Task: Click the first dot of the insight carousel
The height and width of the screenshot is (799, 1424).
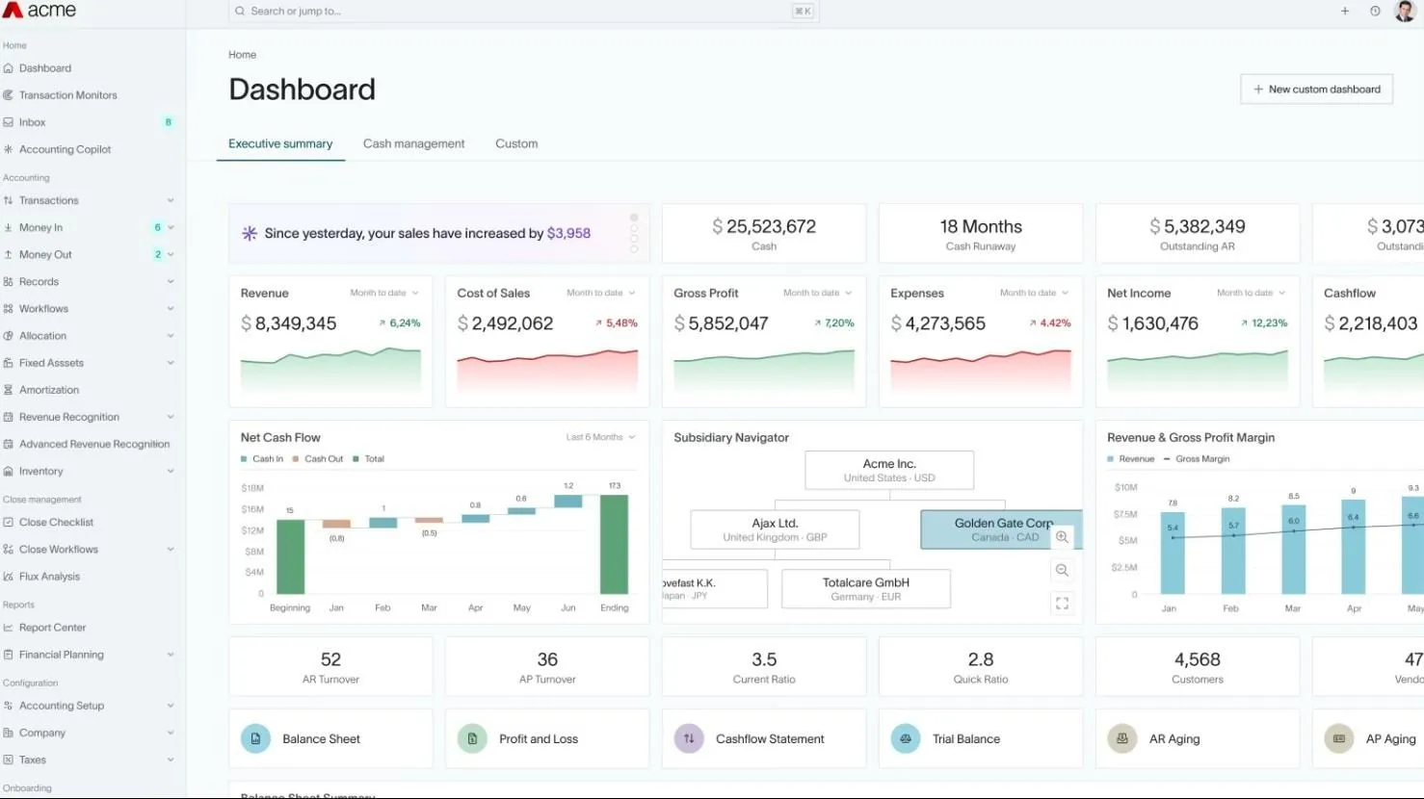Action: [x=634, y=218]
